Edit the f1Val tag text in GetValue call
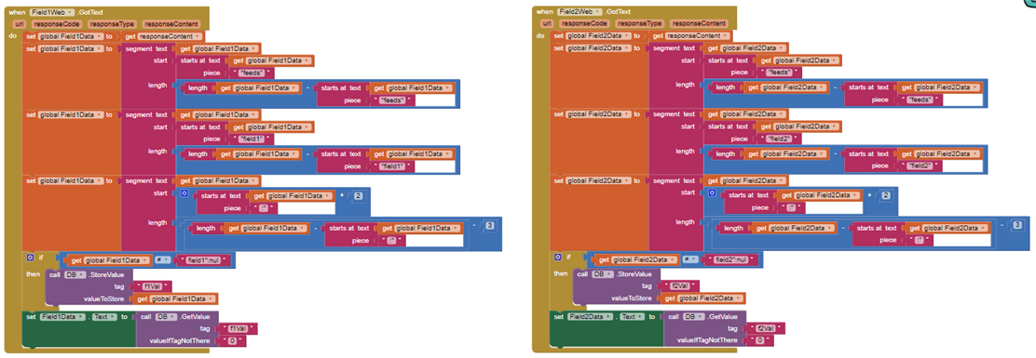 [x=239, y=328]
